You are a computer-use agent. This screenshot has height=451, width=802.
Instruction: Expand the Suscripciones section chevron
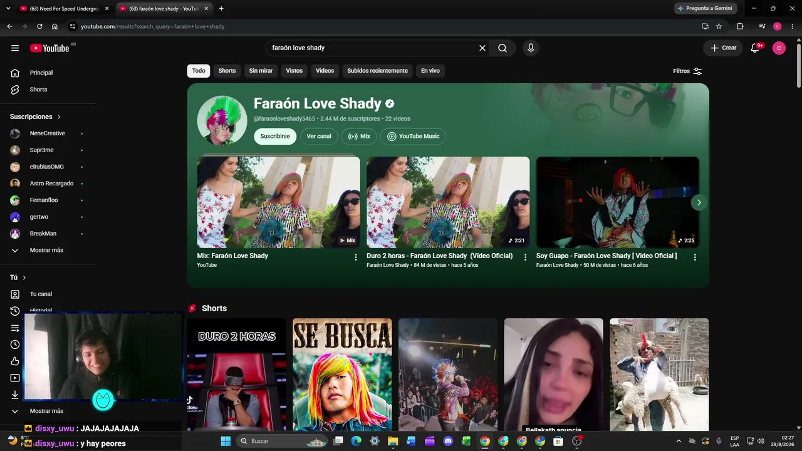[60, 117]
